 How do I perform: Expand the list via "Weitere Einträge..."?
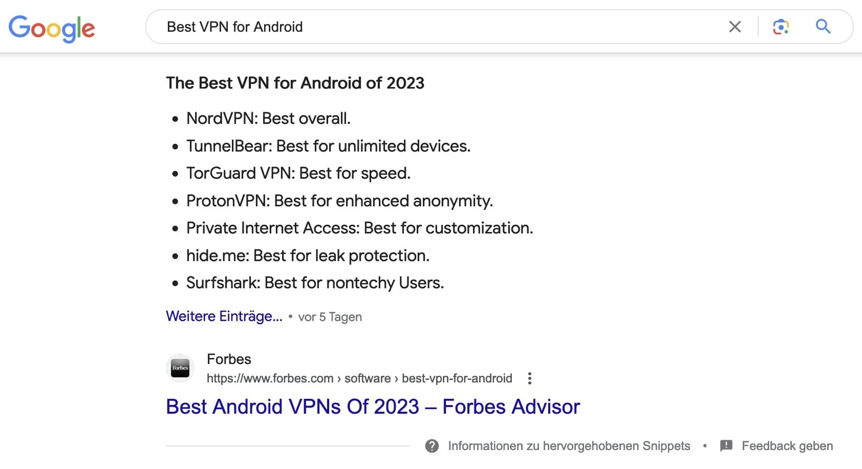pyautogui.click(x=224, y=316)
